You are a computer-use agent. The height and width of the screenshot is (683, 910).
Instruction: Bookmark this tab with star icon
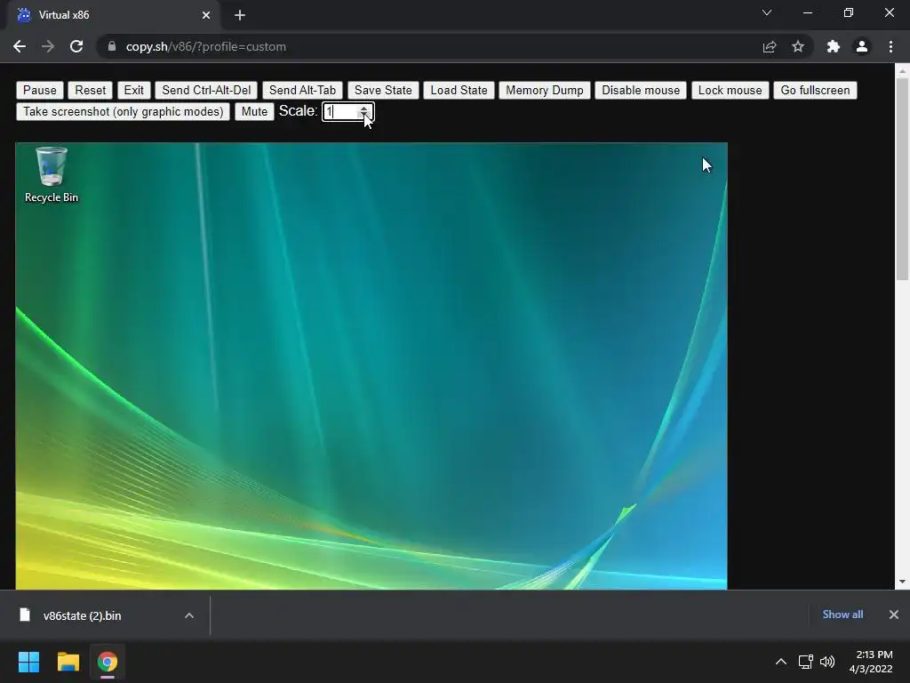coord(798,46)
